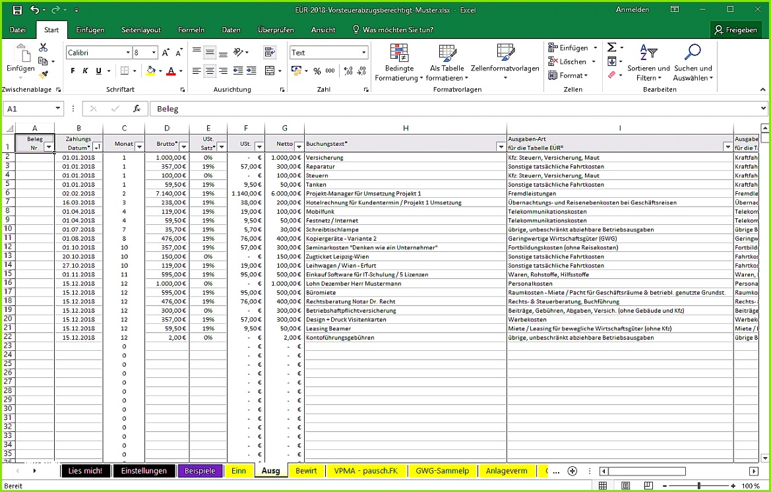Toggle italic formatting

click(84, 70)
